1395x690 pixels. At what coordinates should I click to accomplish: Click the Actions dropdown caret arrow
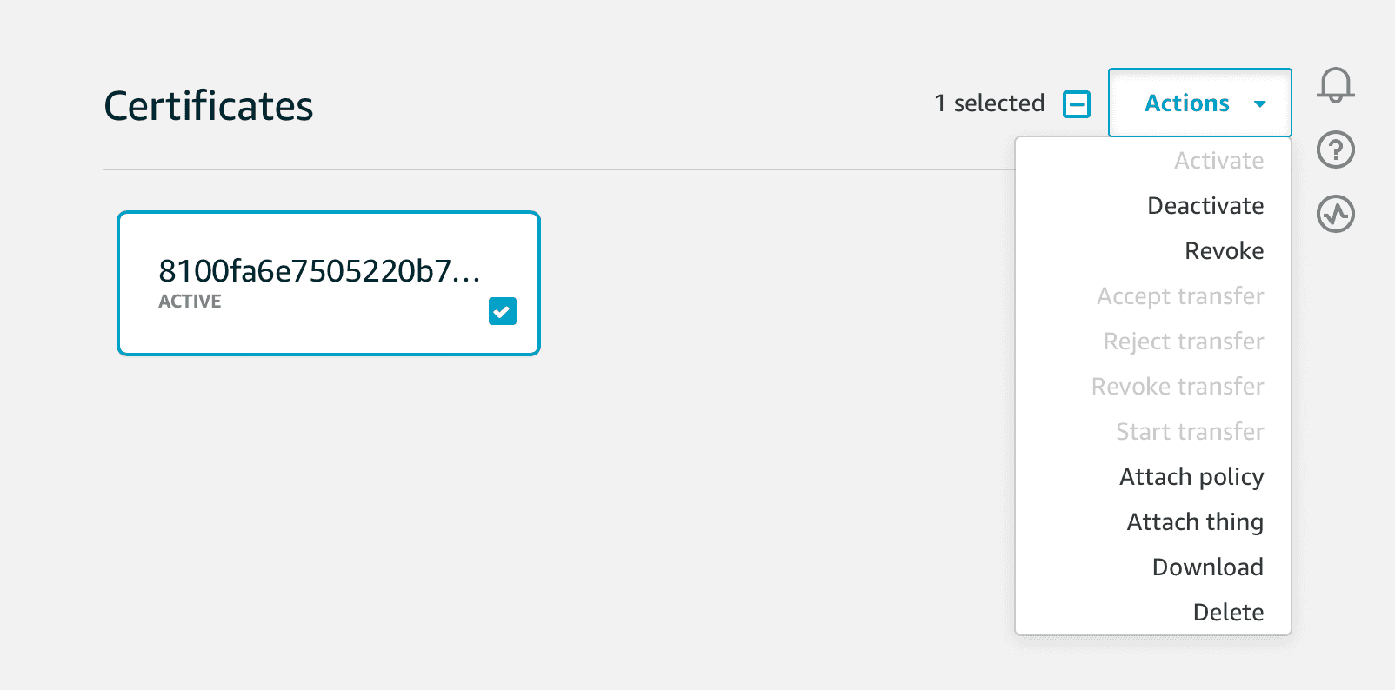pyautogui.click(x=1259, y=104)
